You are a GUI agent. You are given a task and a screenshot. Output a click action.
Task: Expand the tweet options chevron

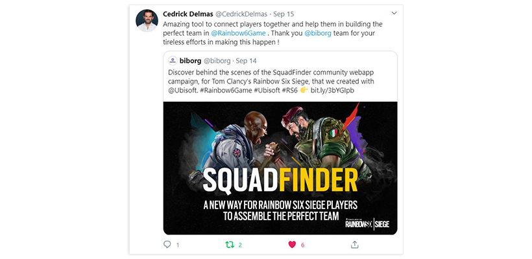394,13
